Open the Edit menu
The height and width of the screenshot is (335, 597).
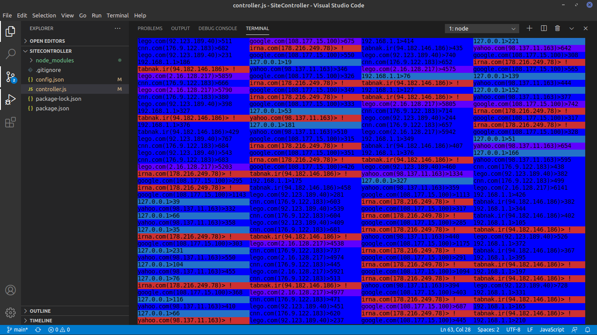point(22,15)
